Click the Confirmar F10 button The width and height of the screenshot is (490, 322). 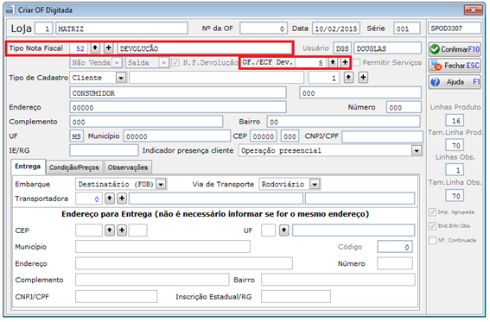[455, 49]
